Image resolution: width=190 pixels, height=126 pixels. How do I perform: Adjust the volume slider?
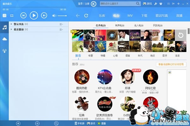(x=62, y=16)
